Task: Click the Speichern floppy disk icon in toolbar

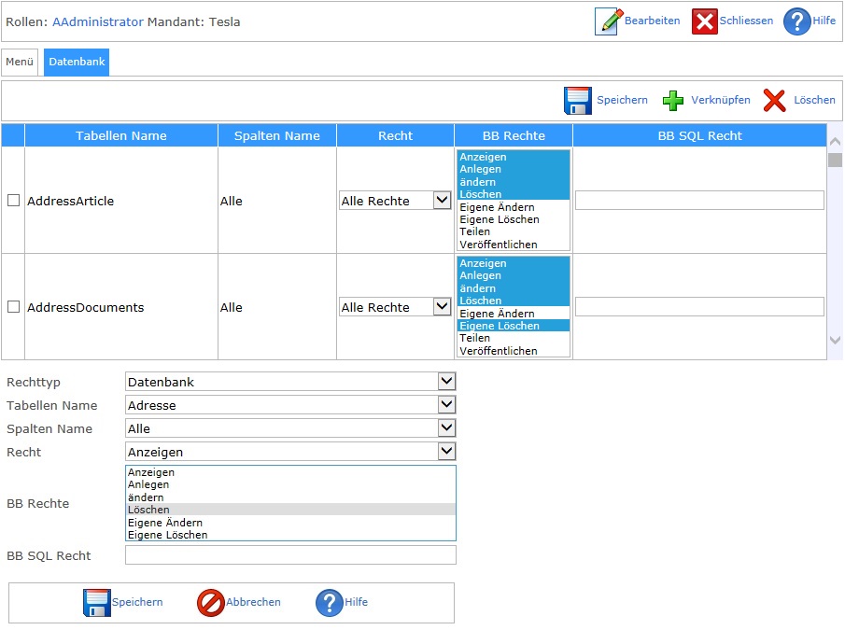Action: tap(578, 100)
